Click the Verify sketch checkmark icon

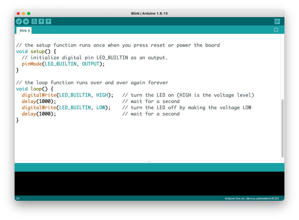pyautogui.click(x=19, y=22)
